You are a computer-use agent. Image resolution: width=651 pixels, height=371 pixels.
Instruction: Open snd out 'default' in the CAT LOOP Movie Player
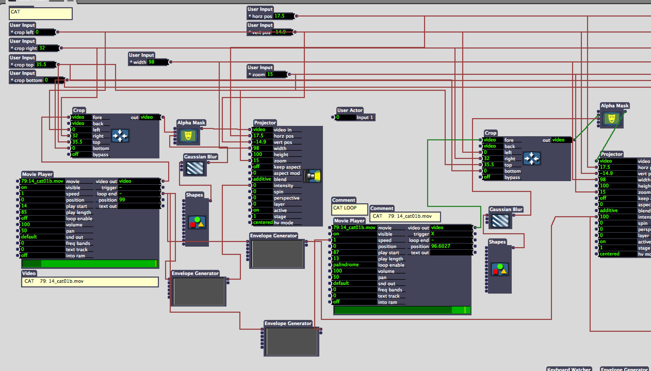coord(355,283)
